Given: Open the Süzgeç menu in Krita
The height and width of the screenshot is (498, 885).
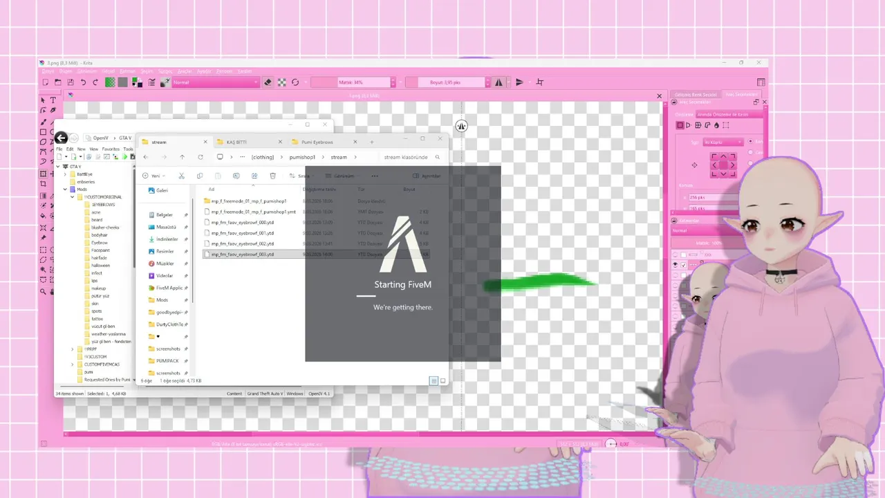Looking at the screenshot, I should click(x=165, y=71).
